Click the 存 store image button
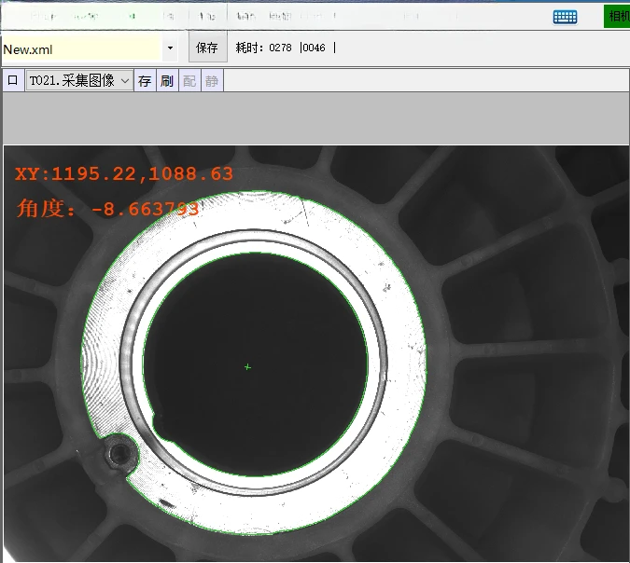The image size is (630, 563). click(x=145, y=81)
